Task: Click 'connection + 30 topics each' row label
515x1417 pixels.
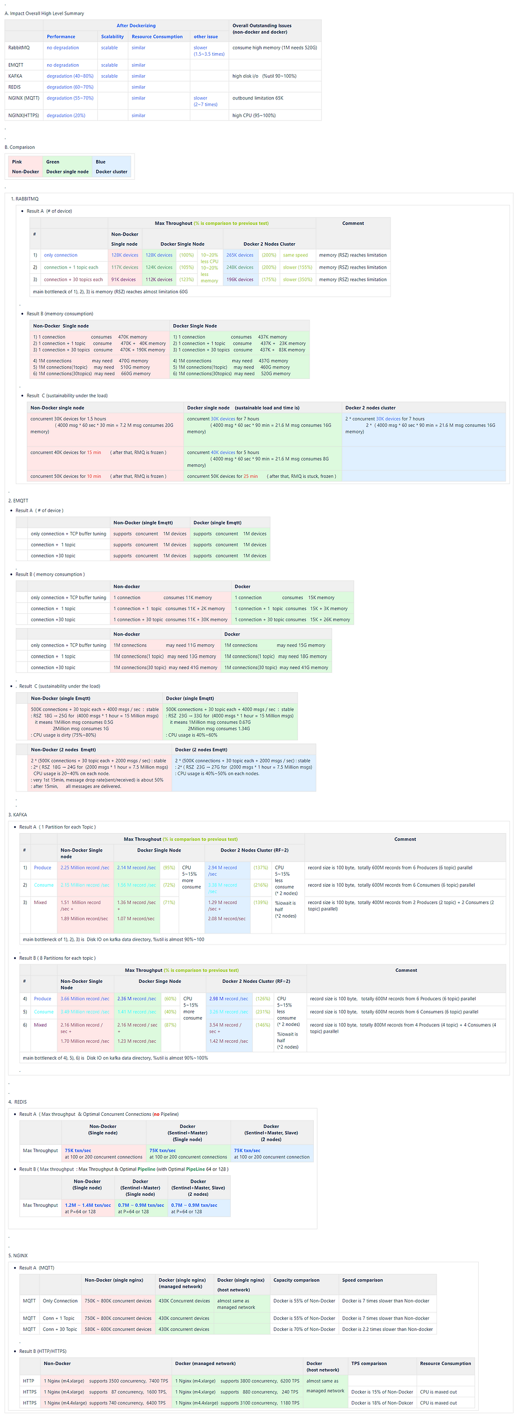Action: pos(73,280)
